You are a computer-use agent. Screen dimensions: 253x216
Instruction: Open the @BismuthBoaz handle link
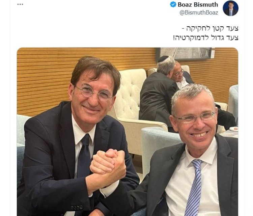click(x=199, y=12)
